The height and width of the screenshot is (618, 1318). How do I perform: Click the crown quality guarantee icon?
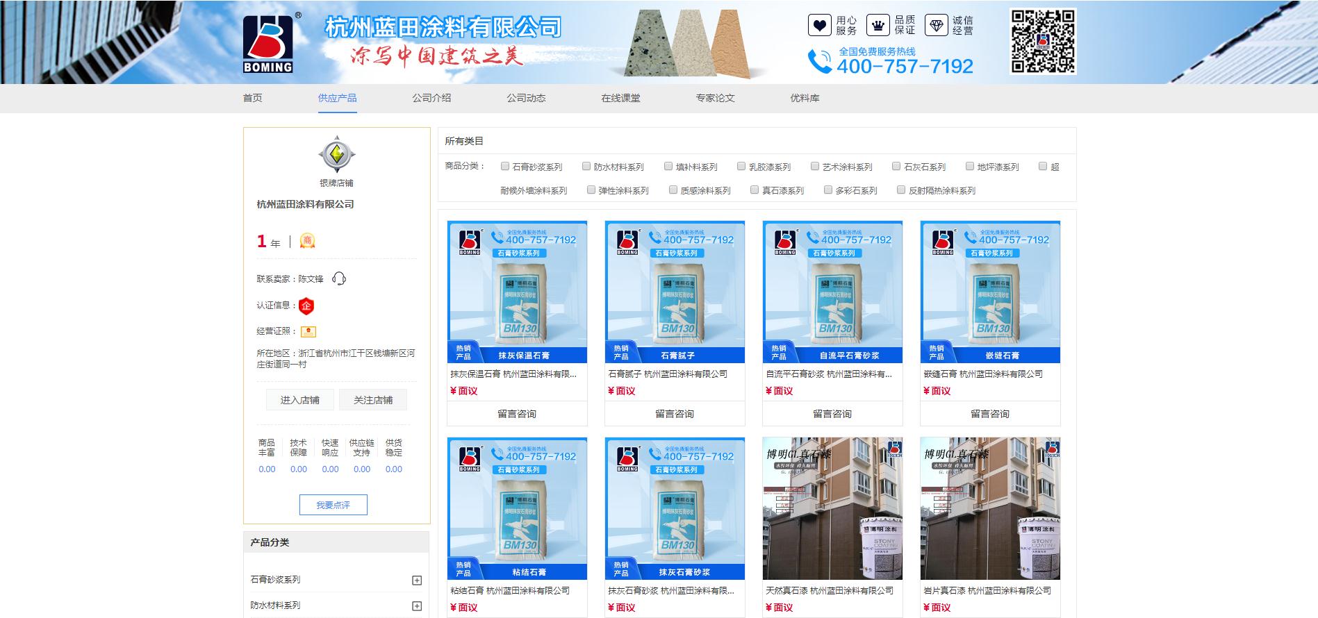point(878,26)
